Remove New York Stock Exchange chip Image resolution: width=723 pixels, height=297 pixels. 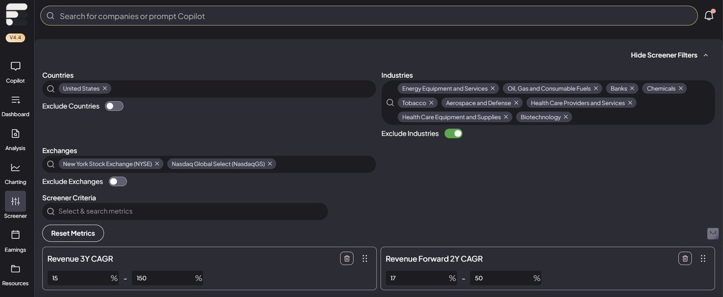coord(157,164)
